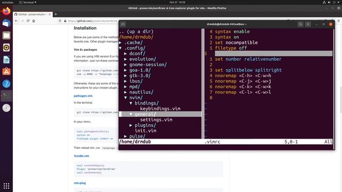The image size is (342, 192).
Task: Click the padlock site info icon
Action: pos(65,21)
